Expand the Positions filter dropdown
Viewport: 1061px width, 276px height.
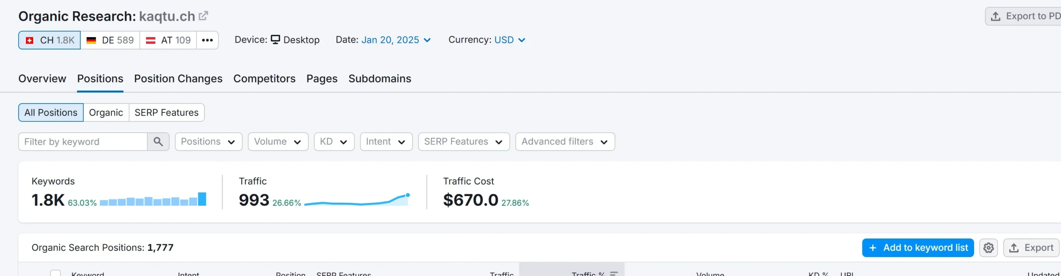click(208, 142)
